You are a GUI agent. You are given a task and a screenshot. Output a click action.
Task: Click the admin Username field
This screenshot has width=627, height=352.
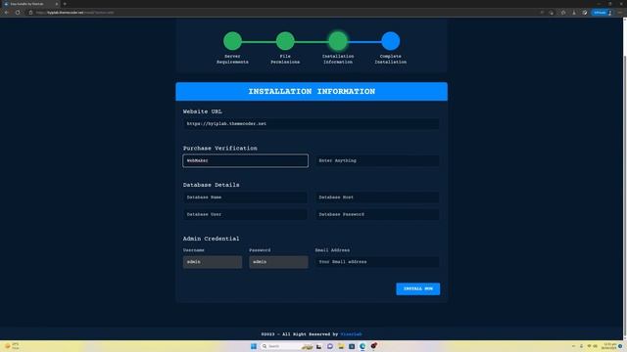point(213,262)
